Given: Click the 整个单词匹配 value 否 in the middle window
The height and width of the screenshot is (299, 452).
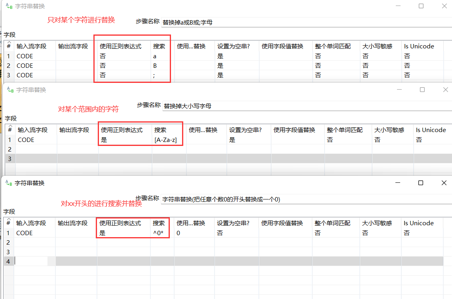Looking at the screenshot, I should [x=330, y=140].
